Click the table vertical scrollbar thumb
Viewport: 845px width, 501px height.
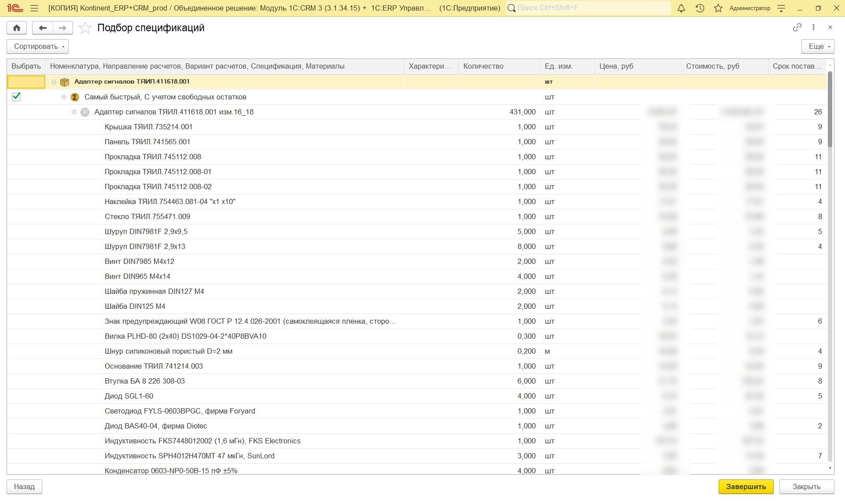[830, 109]
